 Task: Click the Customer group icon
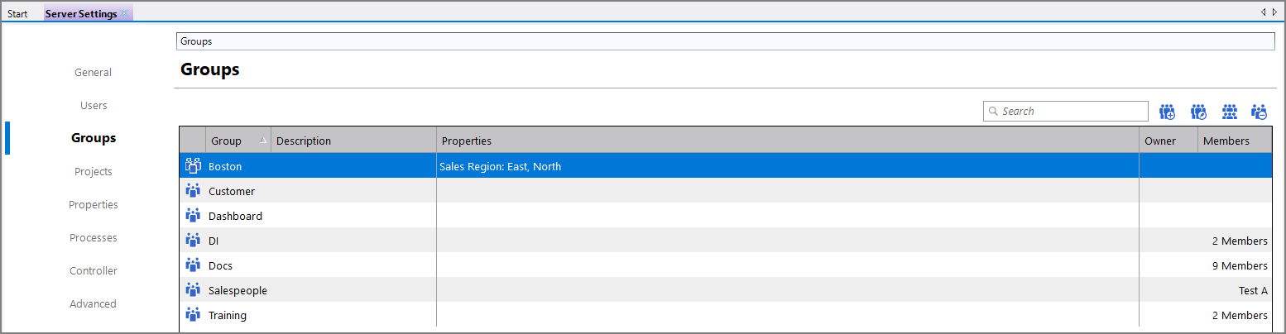(x=193, y=191)
